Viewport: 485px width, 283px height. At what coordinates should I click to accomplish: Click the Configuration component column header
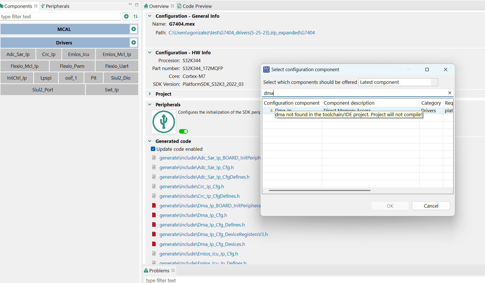(292, 103)
